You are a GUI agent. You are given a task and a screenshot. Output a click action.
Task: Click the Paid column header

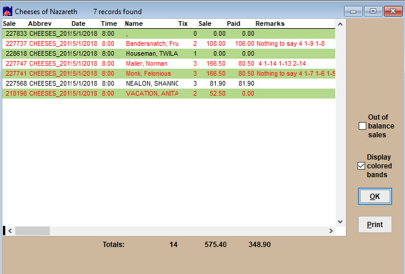(234, 23)
